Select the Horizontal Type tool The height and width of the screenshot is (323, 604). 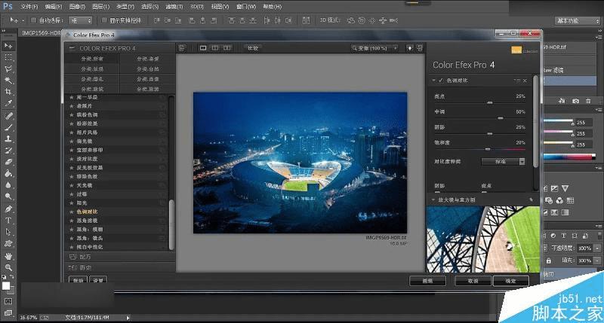[8, 221]
